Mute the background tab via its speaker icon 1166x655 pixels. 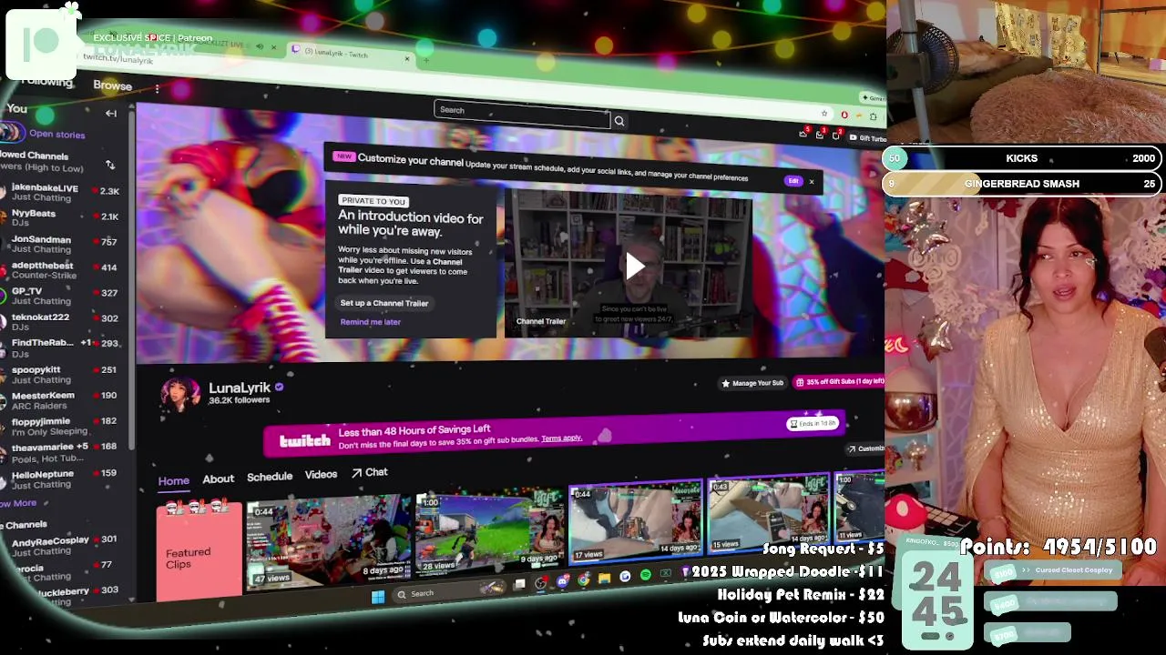(260, 46)
